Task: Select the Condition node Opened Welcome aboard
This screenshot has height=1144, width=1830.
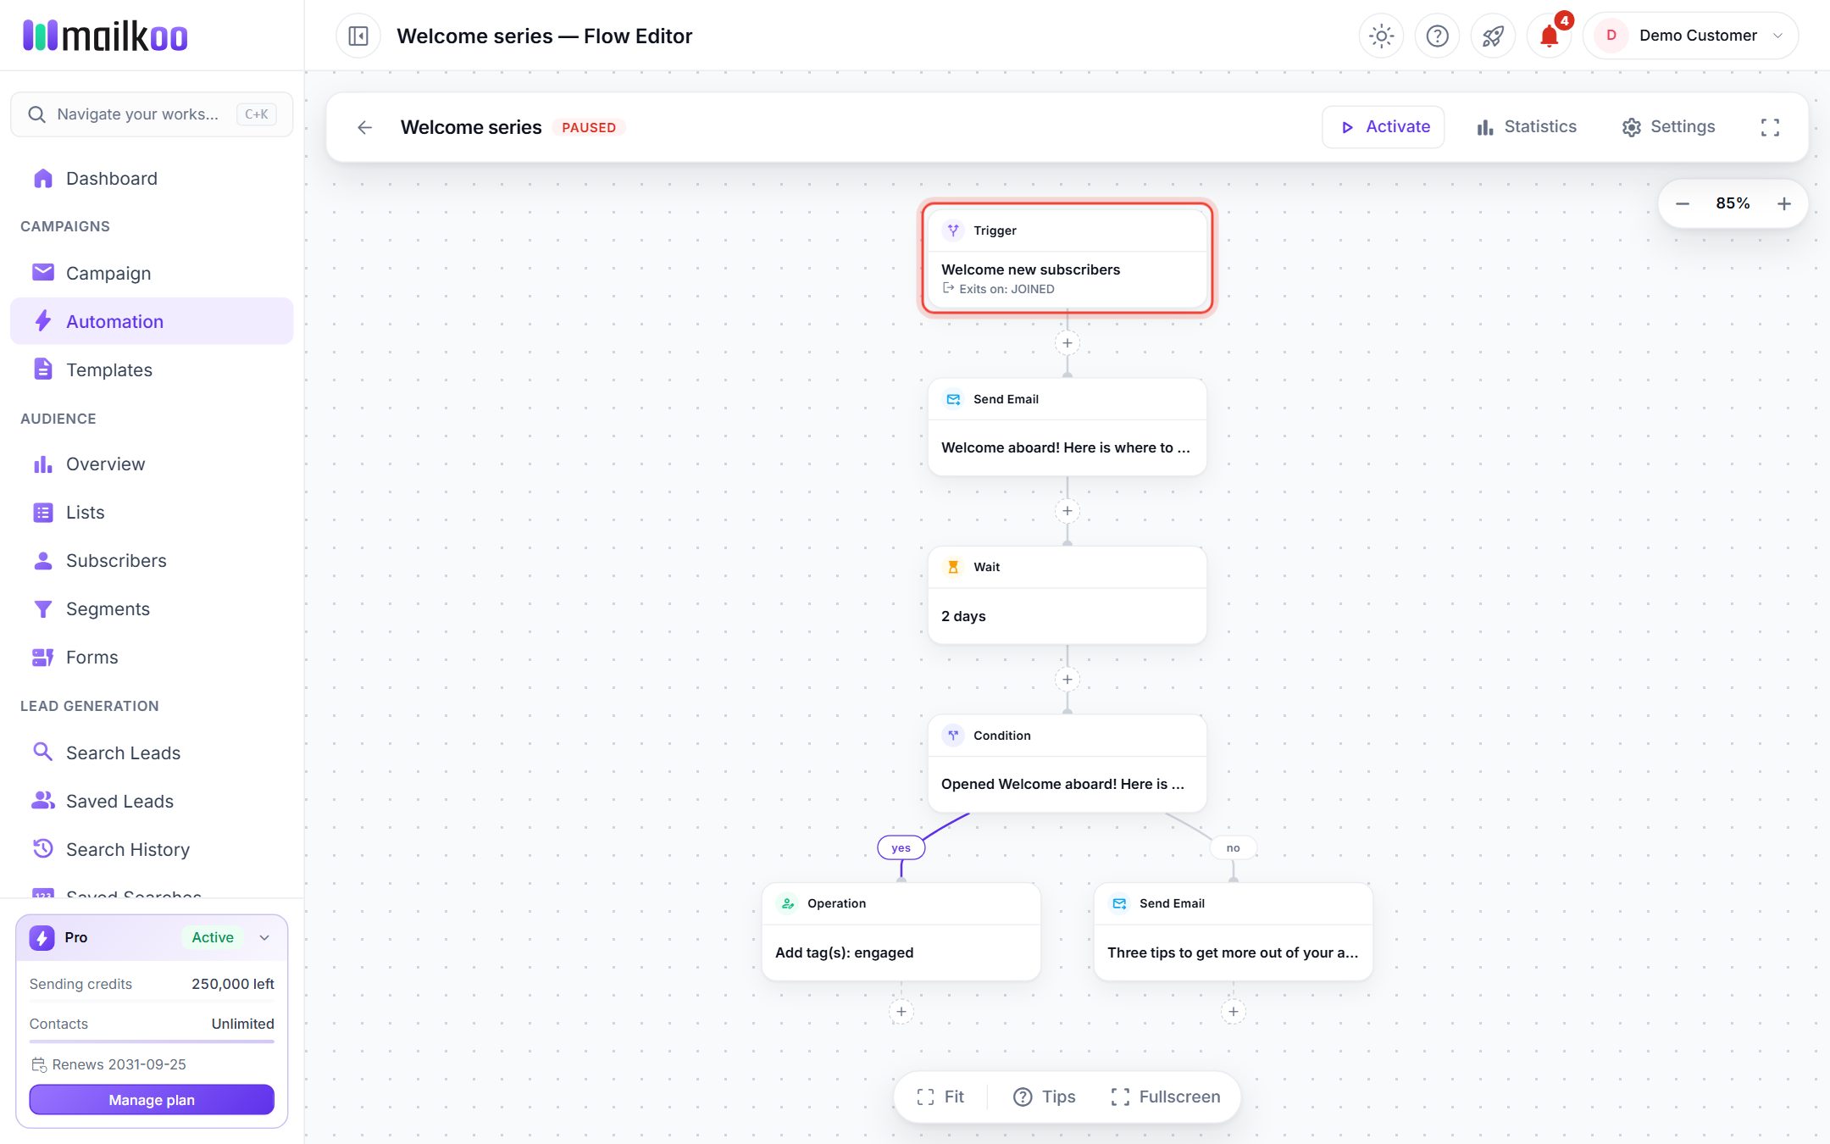Action: coord(1067,764)
